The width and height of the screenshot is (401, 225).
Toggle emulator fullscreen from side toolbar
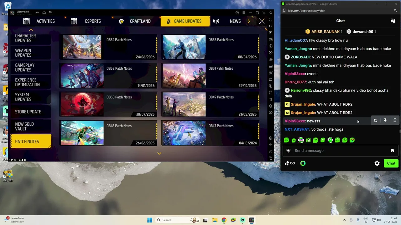pyautogui.click(x=271, y=19)
